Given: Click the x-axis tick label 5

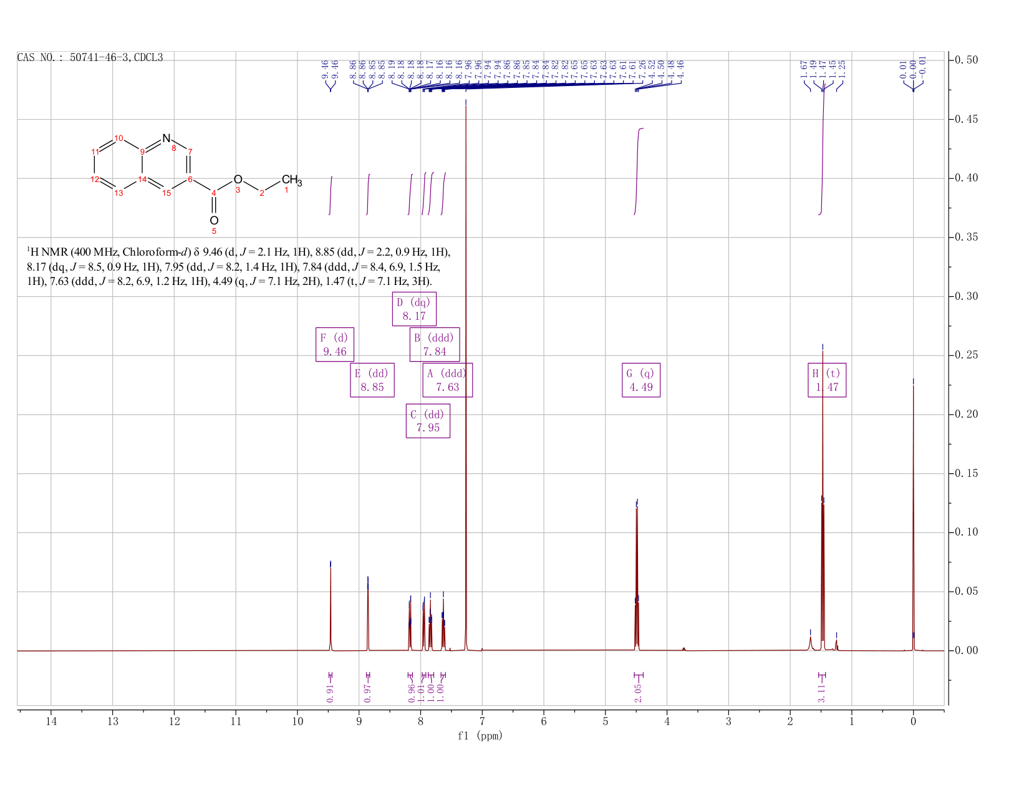Looking at the screenshot, I should (x=606, y=721).
